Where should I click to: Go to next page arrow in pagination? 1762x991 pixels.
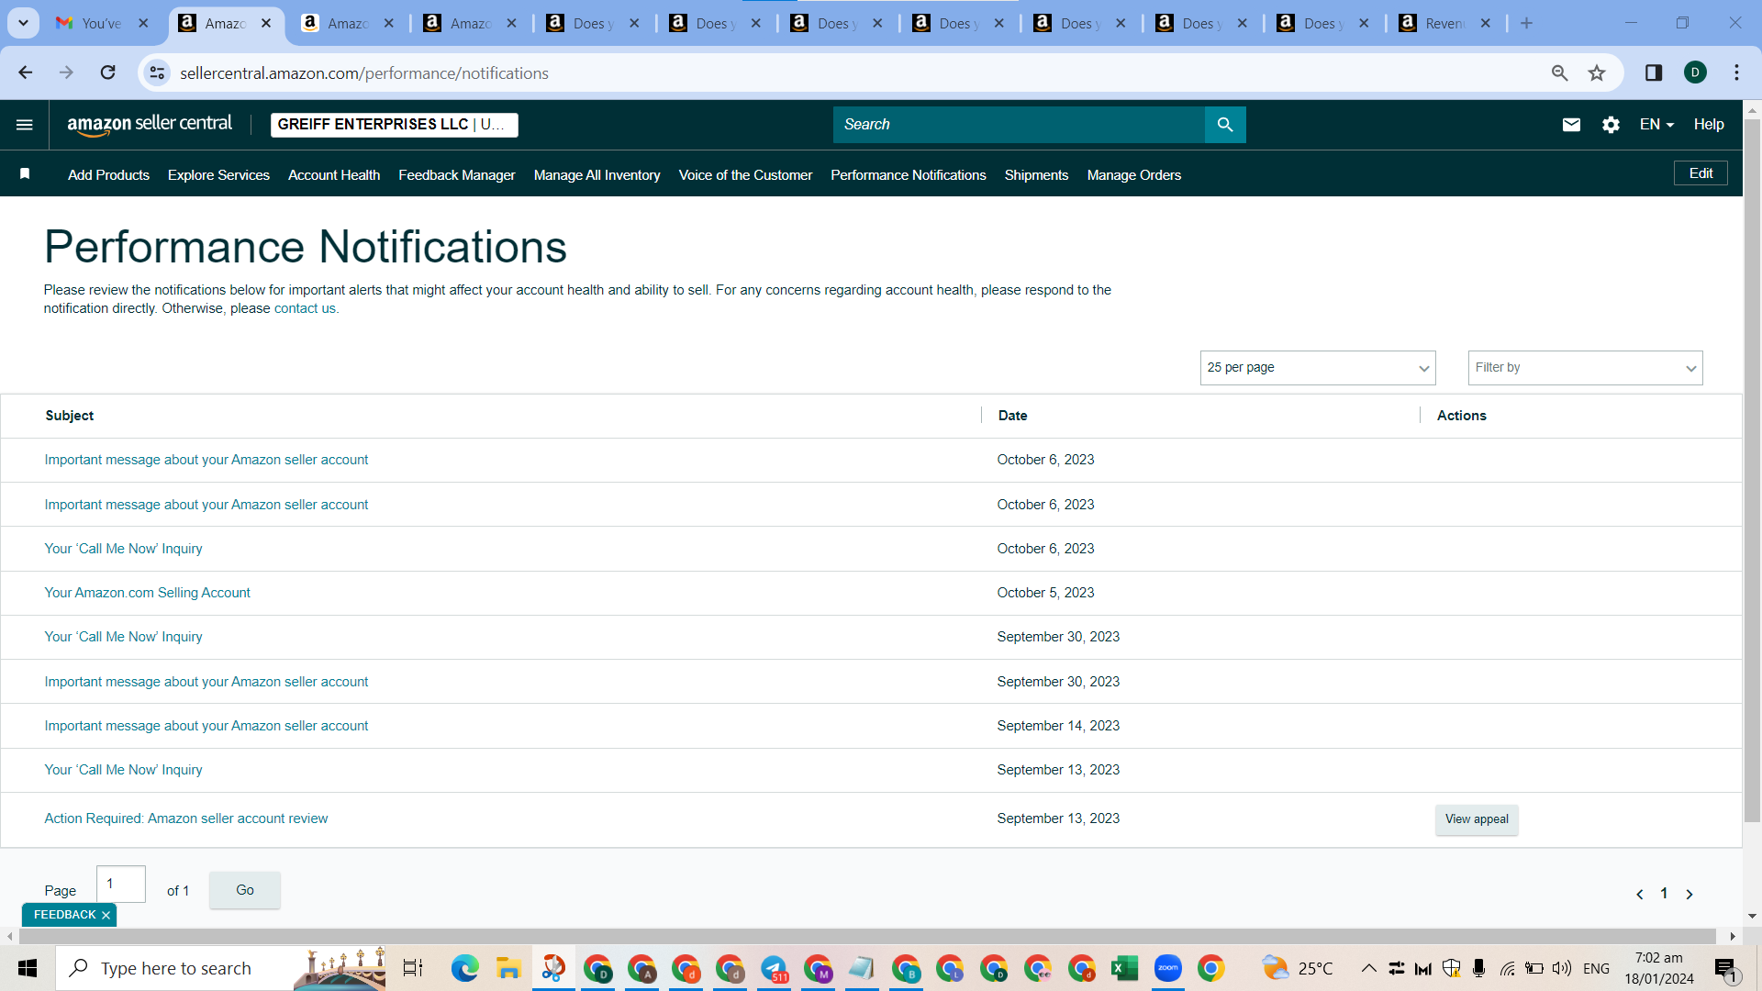[x=1690, y=894]
